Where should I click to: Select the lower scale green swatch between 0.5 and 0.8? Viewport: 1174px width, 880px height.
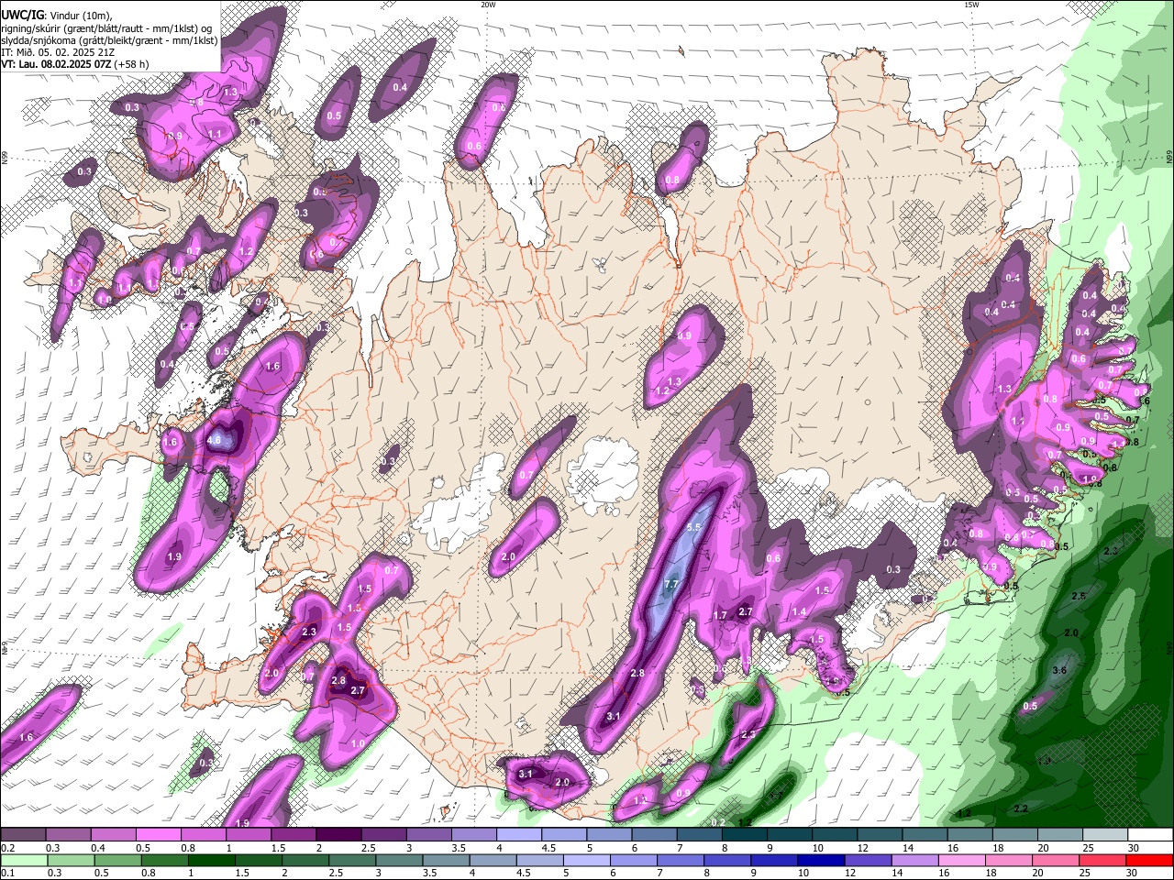pyautogui.click(x=118, y=860)
